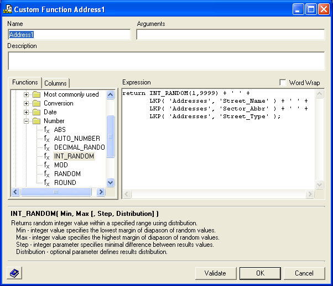The height and width of the screenshot is (286, 333).
Task: Select the AUTO_NUMBER function item
Action: (76, 139)
